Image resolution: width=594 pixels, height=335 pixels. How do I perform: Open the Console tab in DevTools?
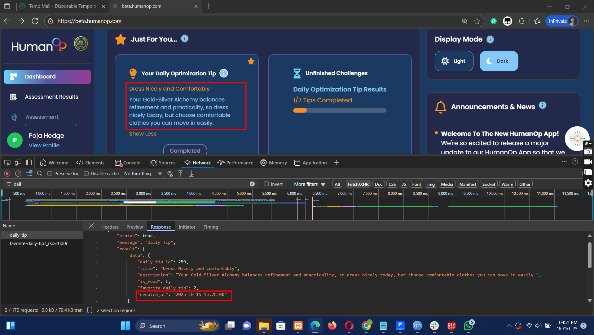click(128, 163)
